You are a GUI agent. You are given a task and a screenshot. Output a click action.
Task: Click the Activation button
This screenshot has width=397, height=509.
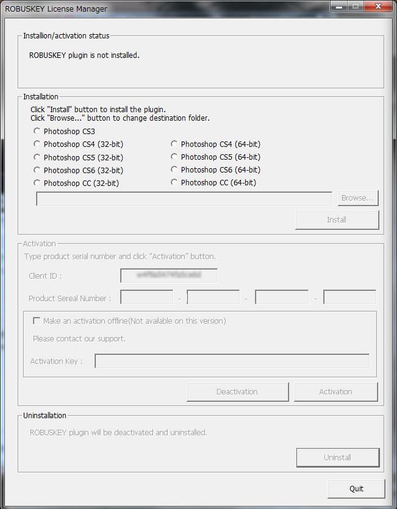336,392
